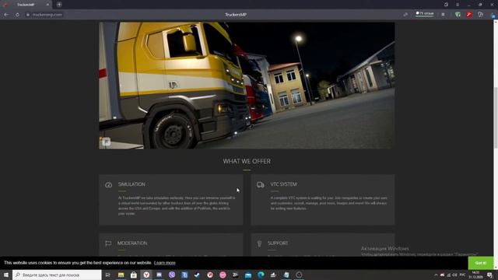Dismiss cookie banner with Got it!

pyautogui.click(x=481, y=263)
